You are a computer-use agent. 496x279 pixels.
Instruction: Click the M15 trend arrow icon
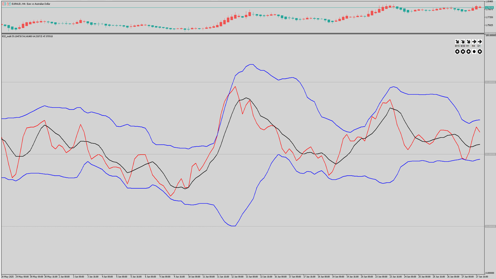pos(457,42)
